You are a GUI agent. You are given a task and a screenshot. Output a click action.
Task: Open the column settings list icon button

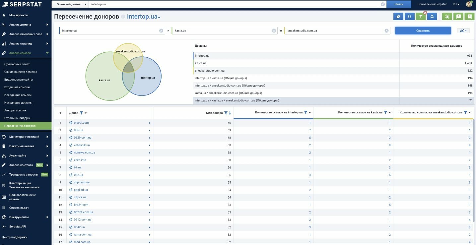click(x=409, y=16)
